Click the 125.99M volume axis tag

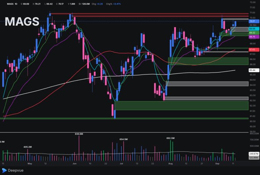coord(254,157)
